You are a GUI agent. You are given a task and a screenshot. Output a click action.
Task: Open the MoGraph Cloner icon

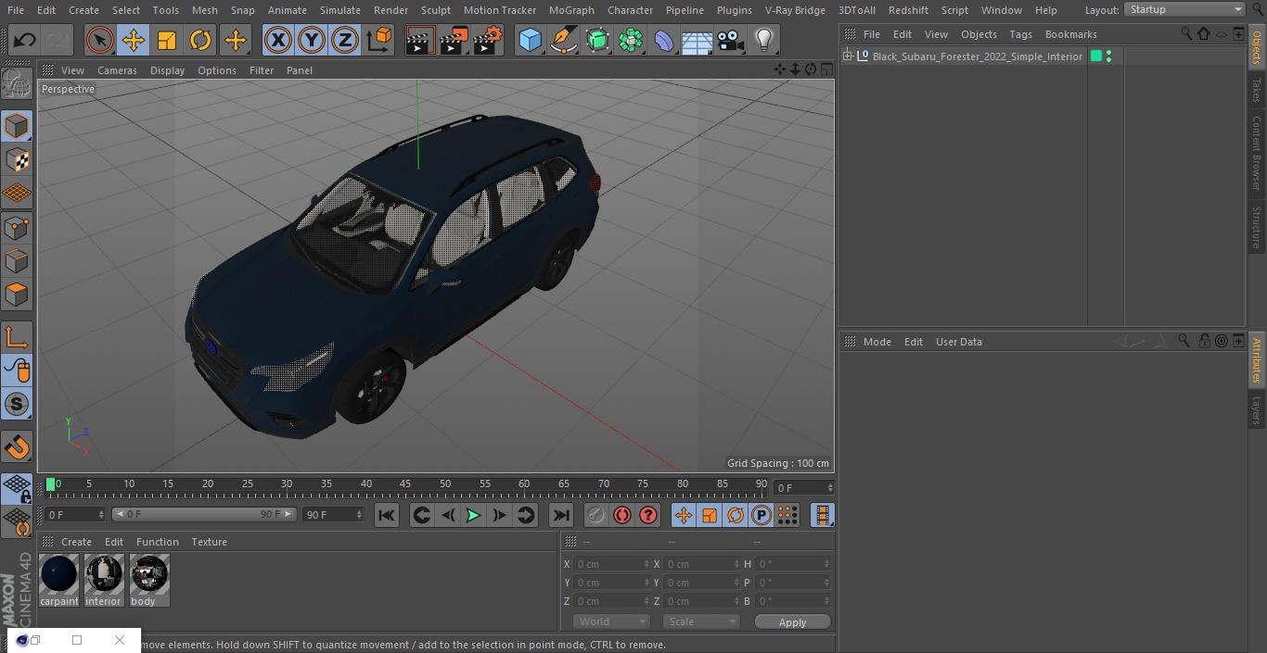[x=631, y=40]
